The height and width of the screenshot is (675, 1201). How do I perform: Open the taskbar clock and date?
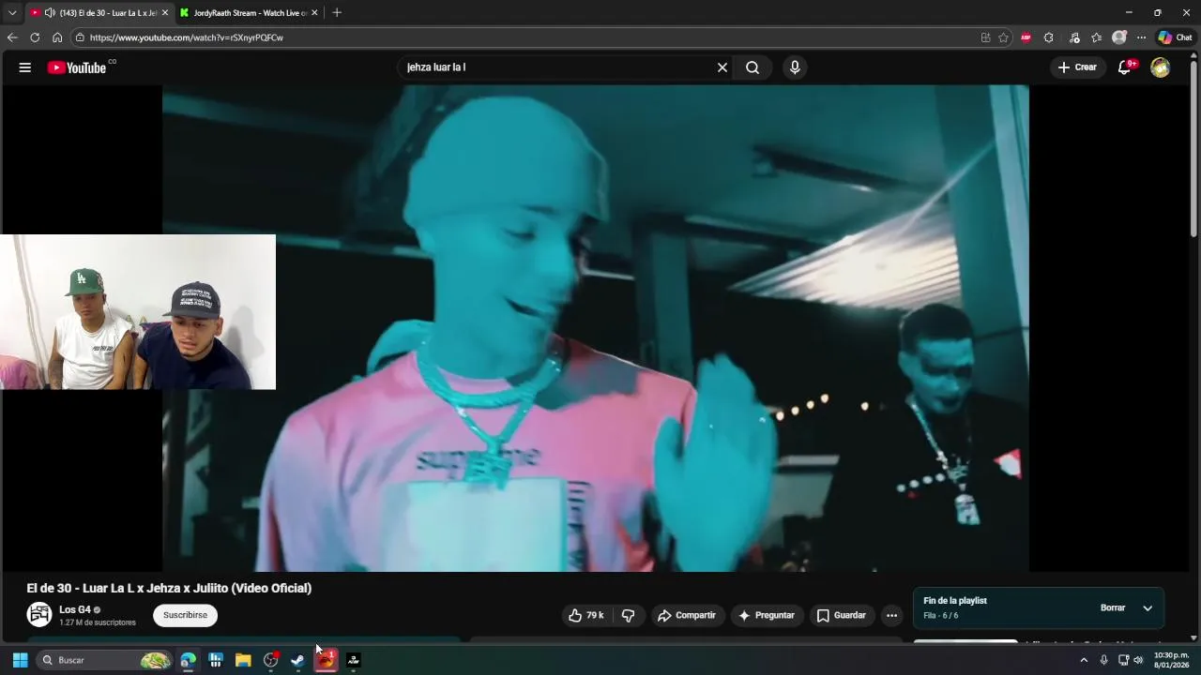(1172, 660)
